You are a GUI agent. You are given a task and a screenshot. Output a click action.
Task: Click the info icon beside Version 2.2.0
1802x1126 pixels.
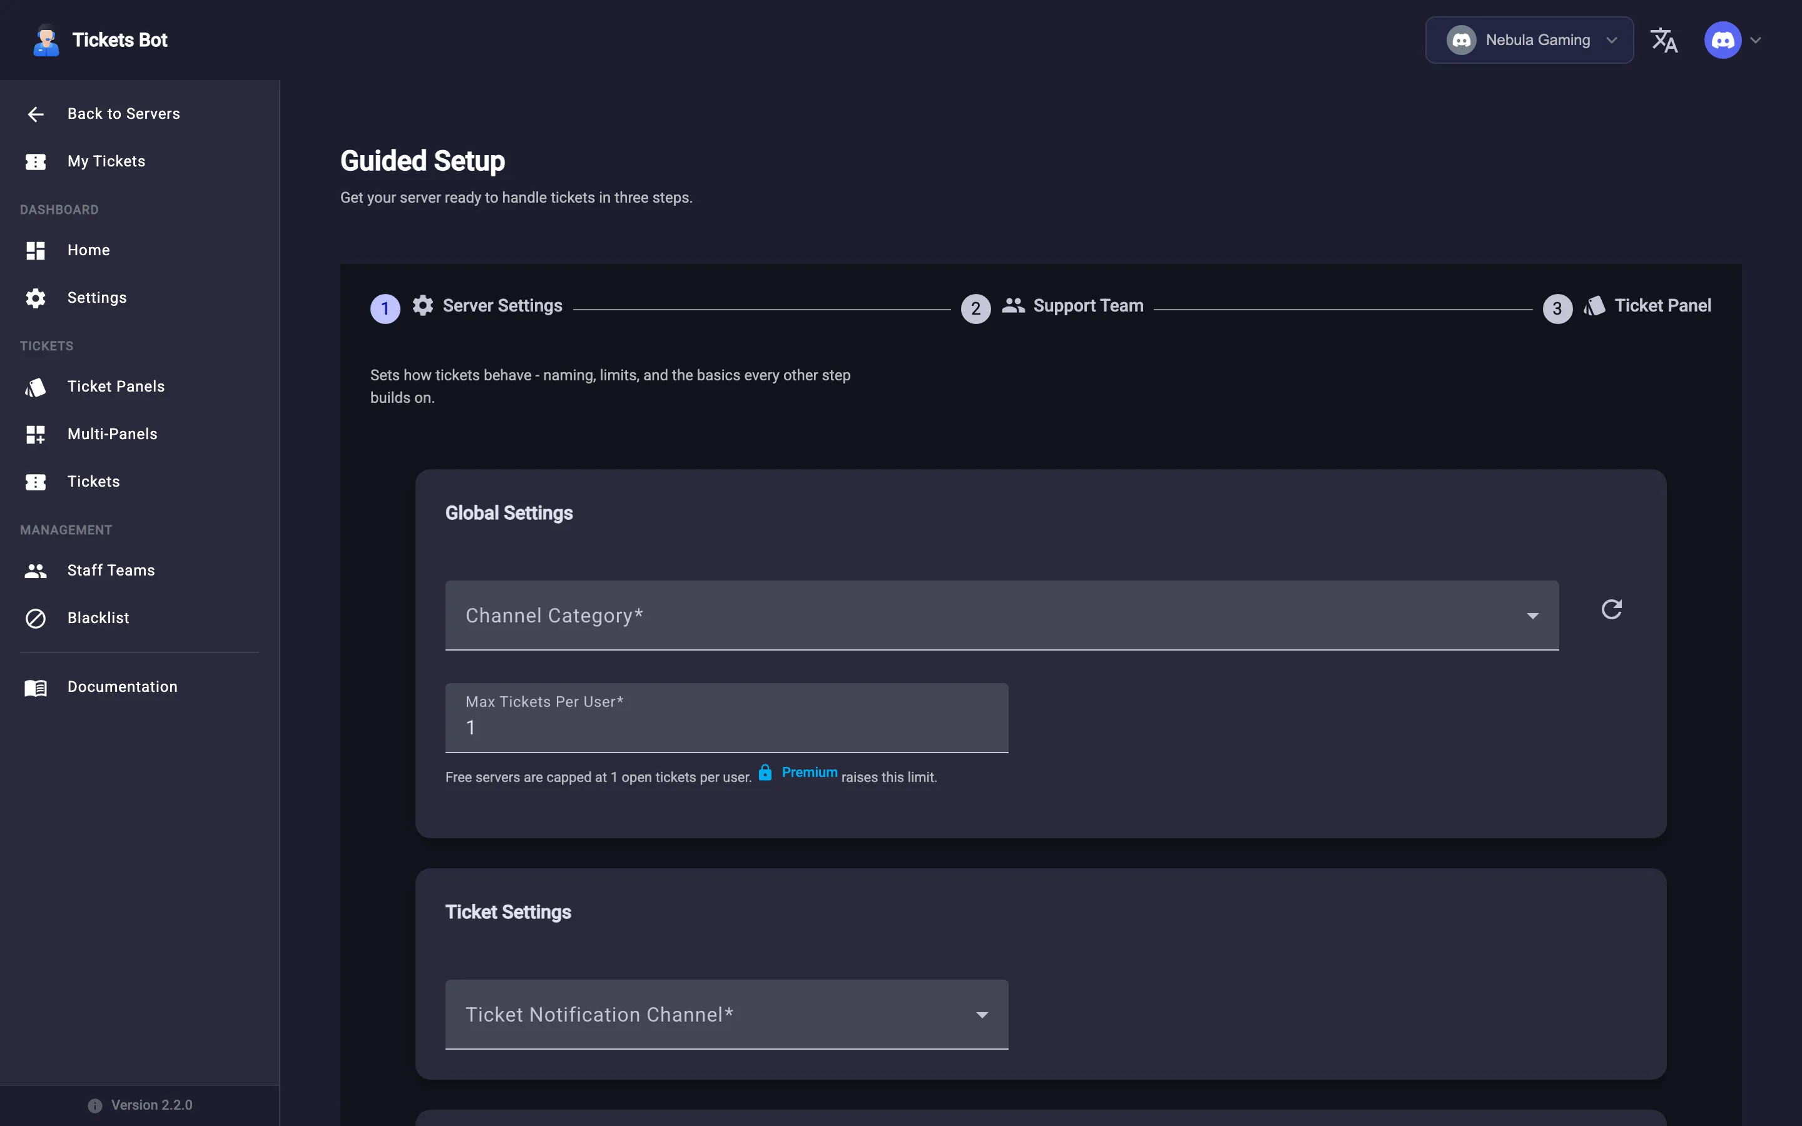tap(95, 1105)
